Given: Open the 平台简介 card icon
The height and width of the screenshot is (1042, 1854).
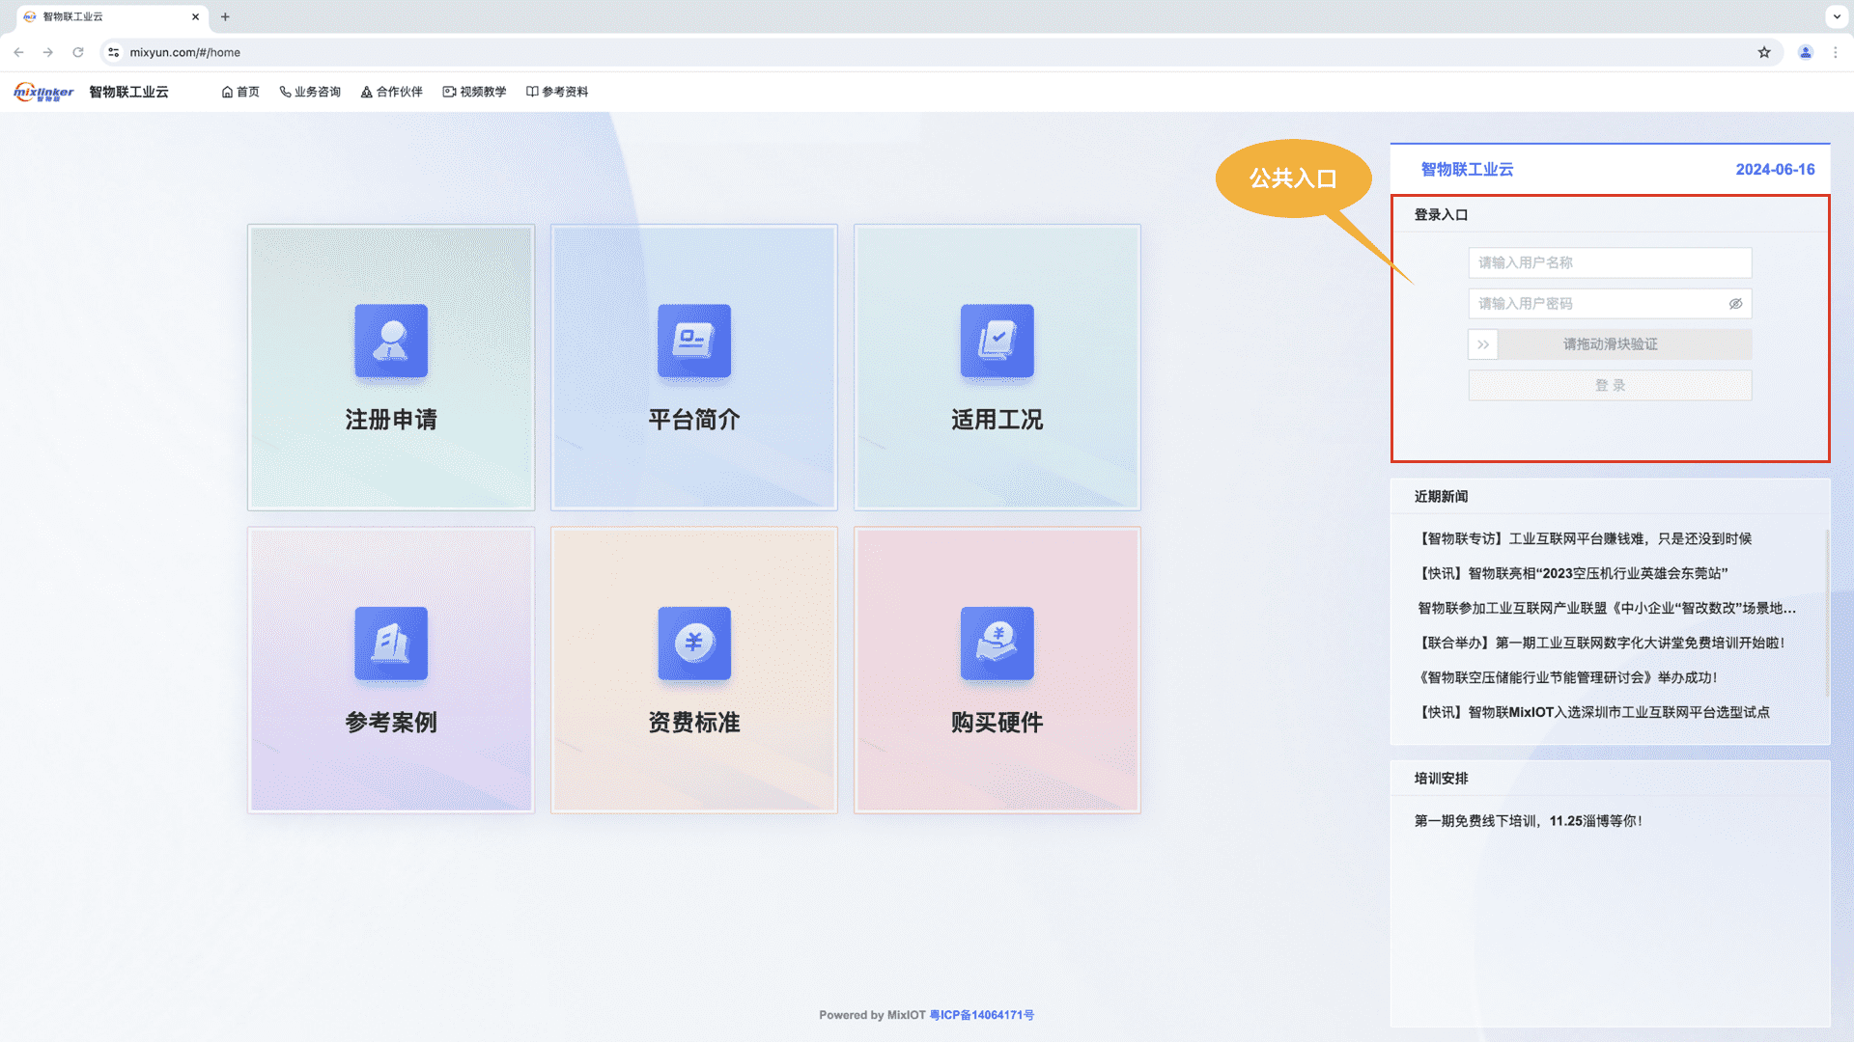Looking at the screenshot, I should pyautogui.click(x=694, y=342).
